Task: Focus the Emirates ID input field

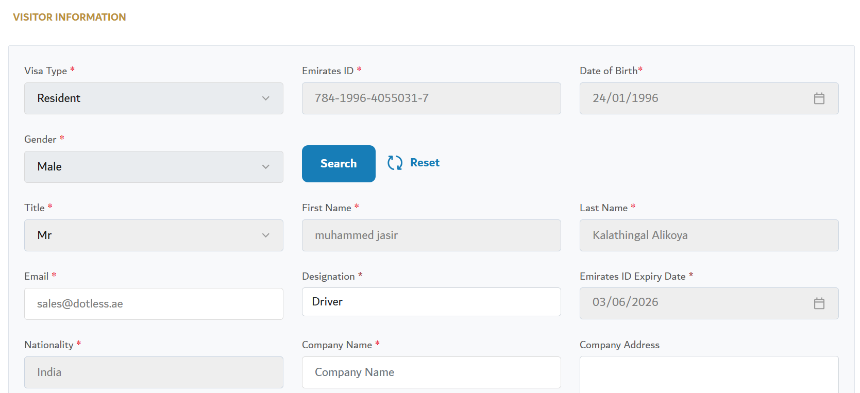Action: tap(431, 98)
